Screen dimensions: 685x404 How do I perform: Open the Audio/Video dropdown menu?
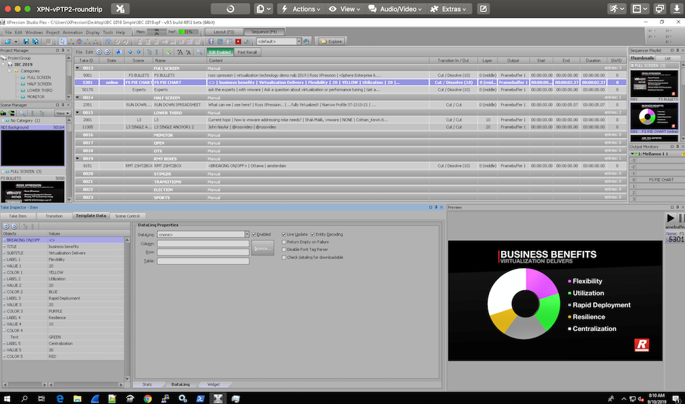click(396, 9)
